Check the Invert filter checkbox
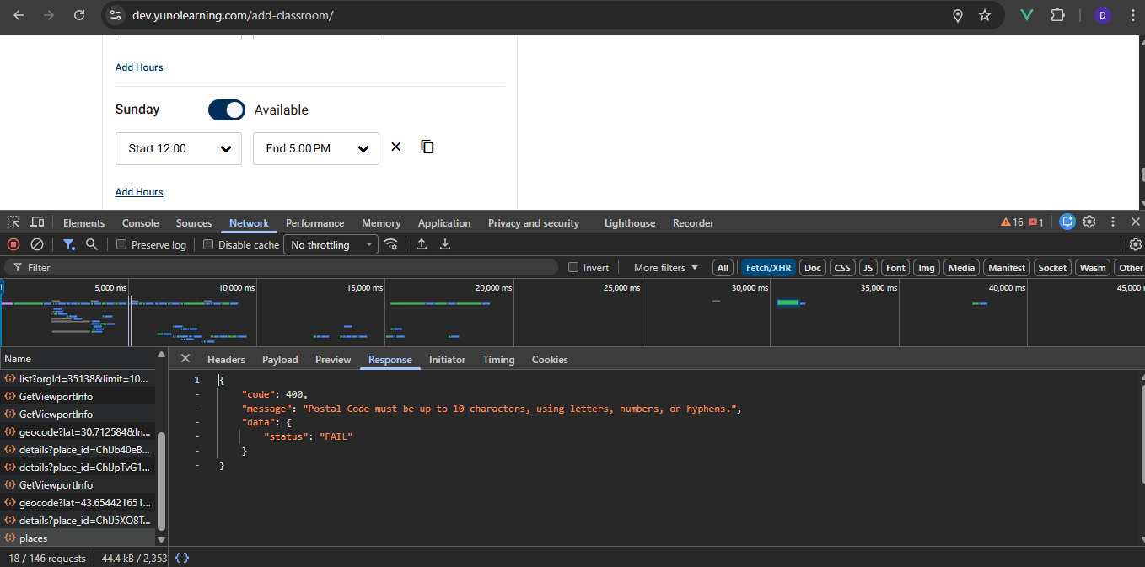Viewport: 1145px width, 567px height. coord(573,267)
